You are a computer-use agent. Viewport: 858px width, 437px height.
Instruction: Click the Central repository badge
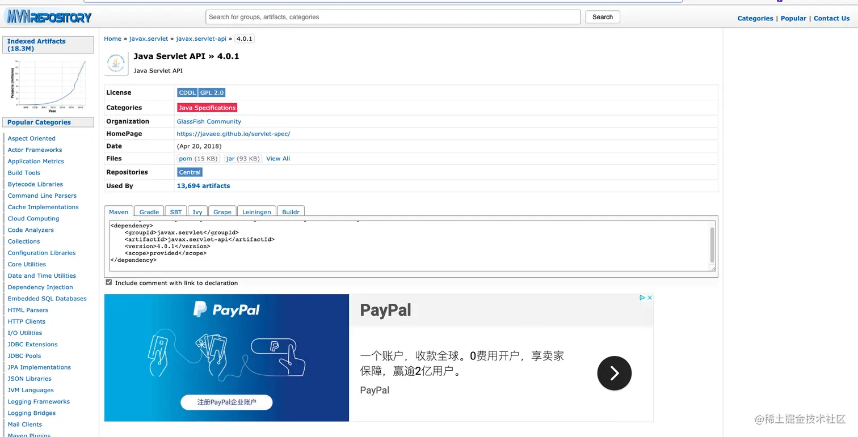point(190,172)
